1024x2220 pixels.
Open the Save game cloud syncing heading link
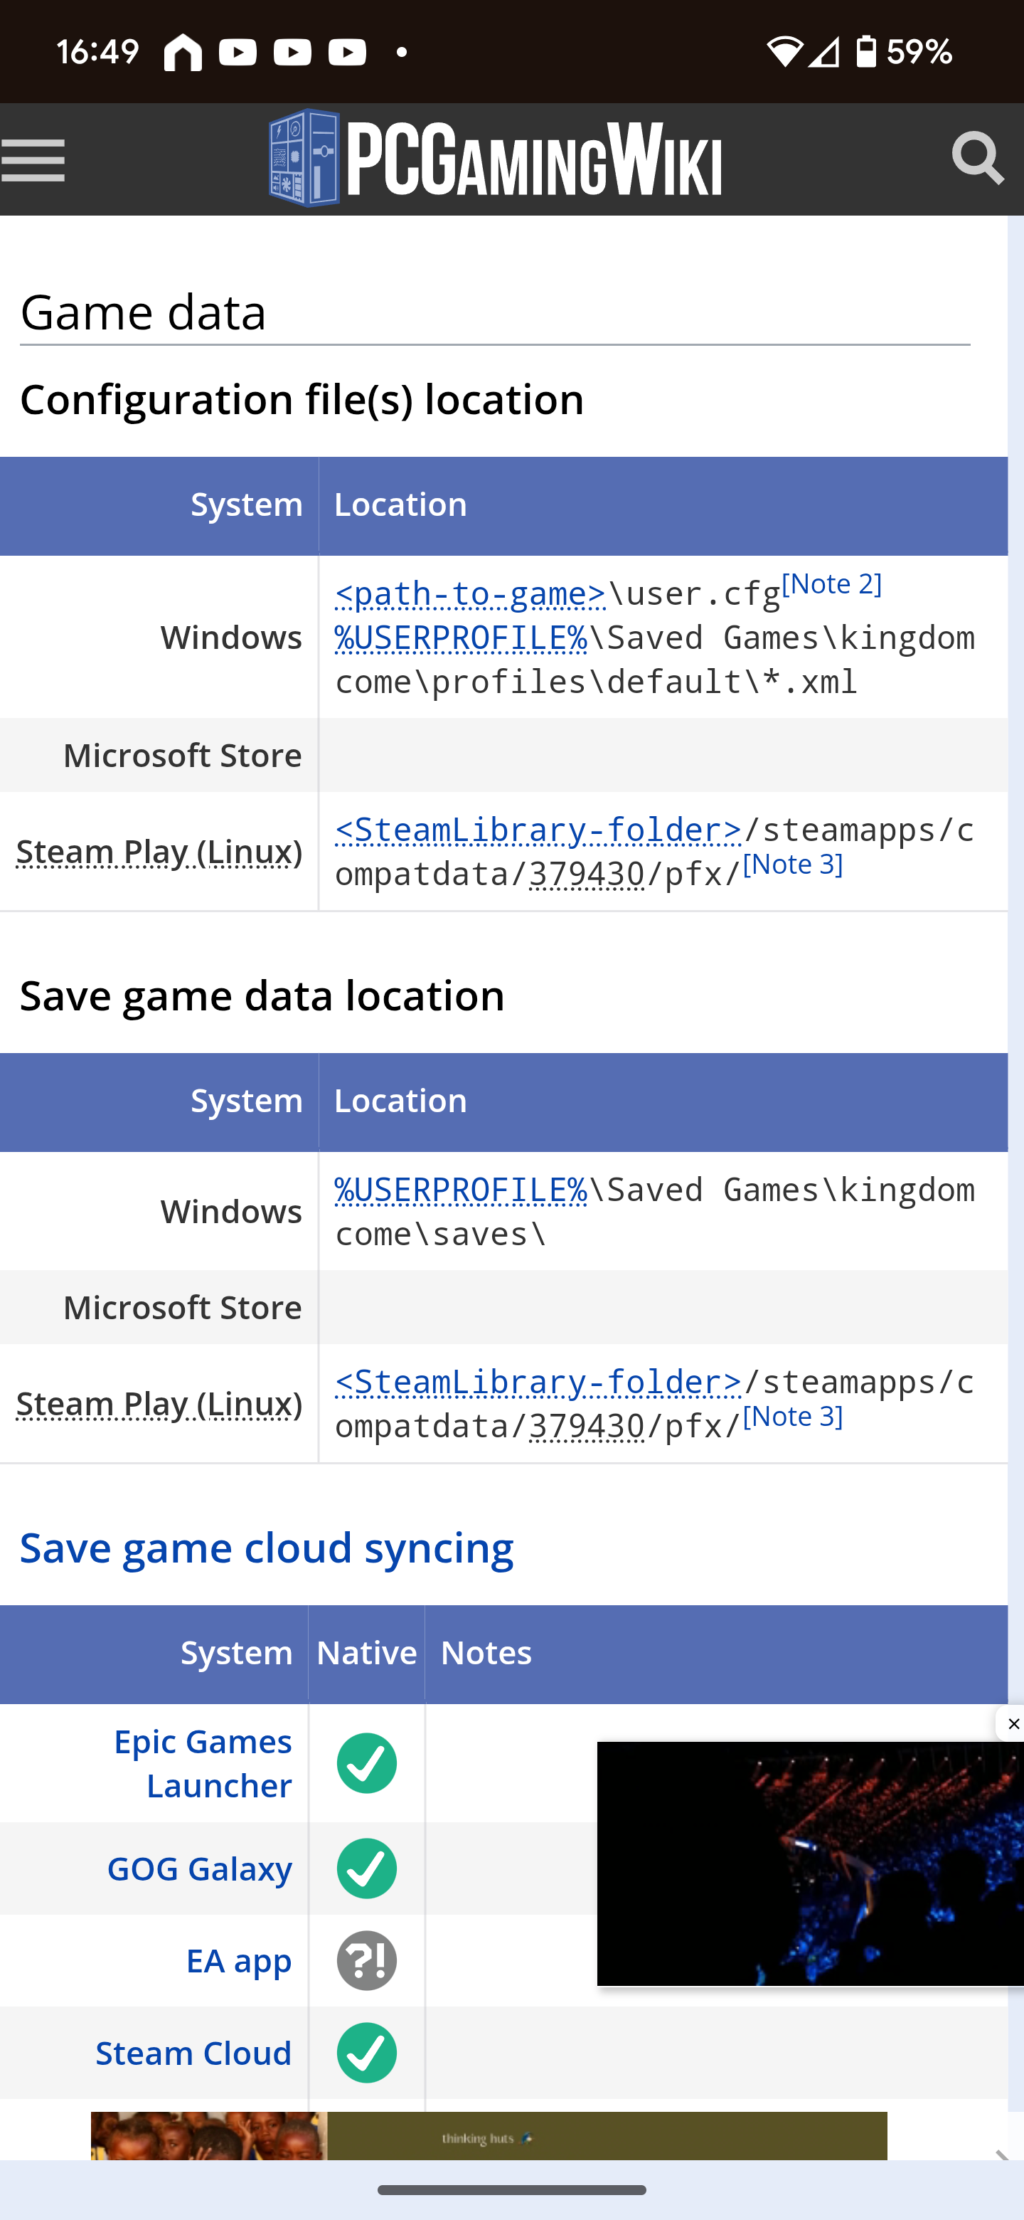point(266,1547)
